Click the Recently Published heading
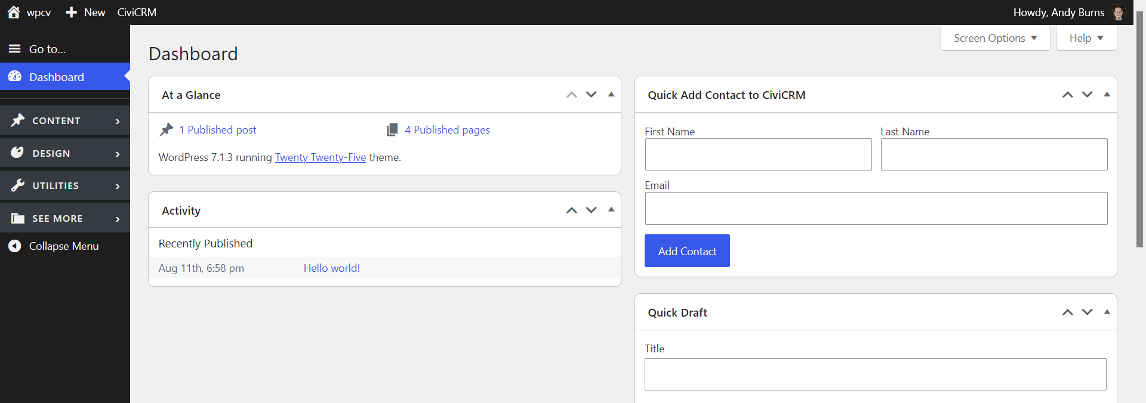 [x=205, y=243]
